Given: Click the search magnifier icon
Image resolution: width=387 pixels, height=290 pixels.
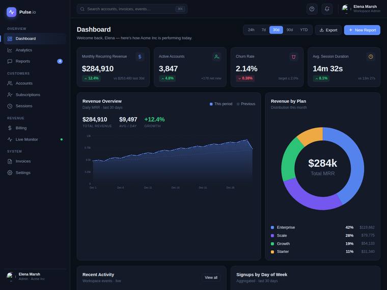Looking at the screenshot, I should click(x=82, y=9).
